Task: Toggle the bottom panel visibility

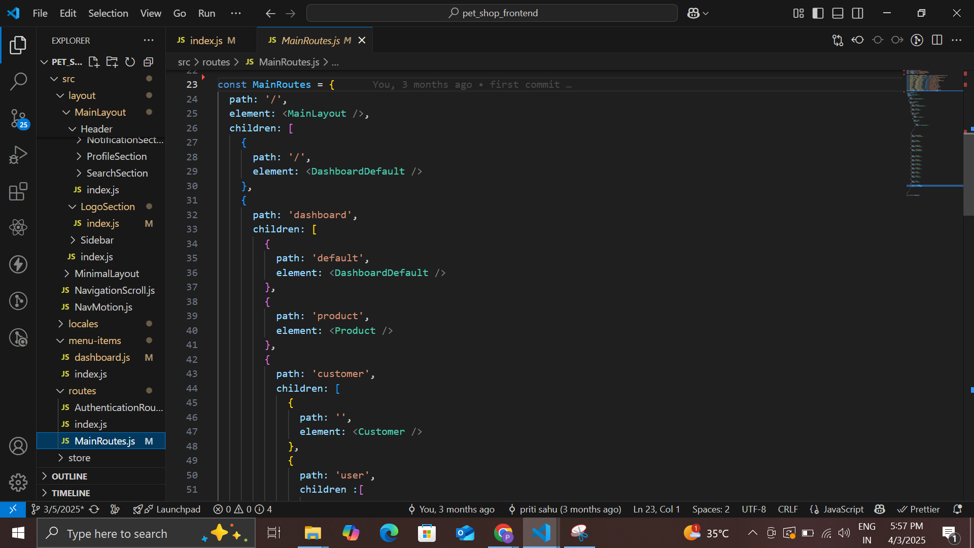Action: pyautogui.click(x=838, y=13)
